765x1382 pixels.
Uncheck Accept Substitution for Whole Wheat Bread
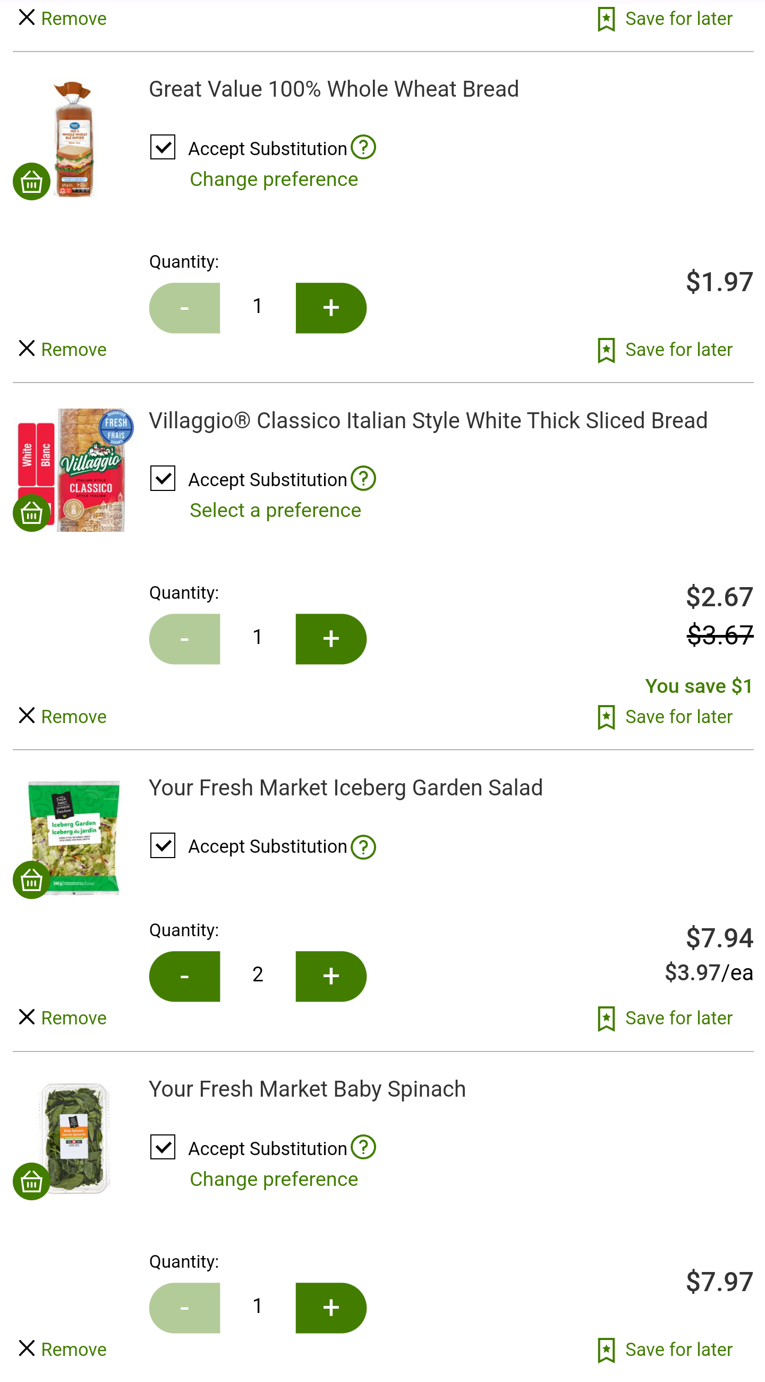[x=163, y=147]
